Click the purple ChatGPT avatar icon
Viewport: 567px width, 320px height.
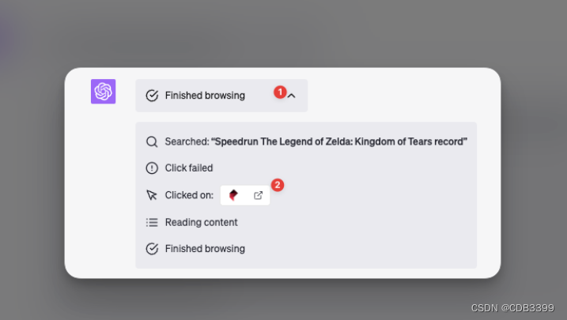(x=103, y=92)
